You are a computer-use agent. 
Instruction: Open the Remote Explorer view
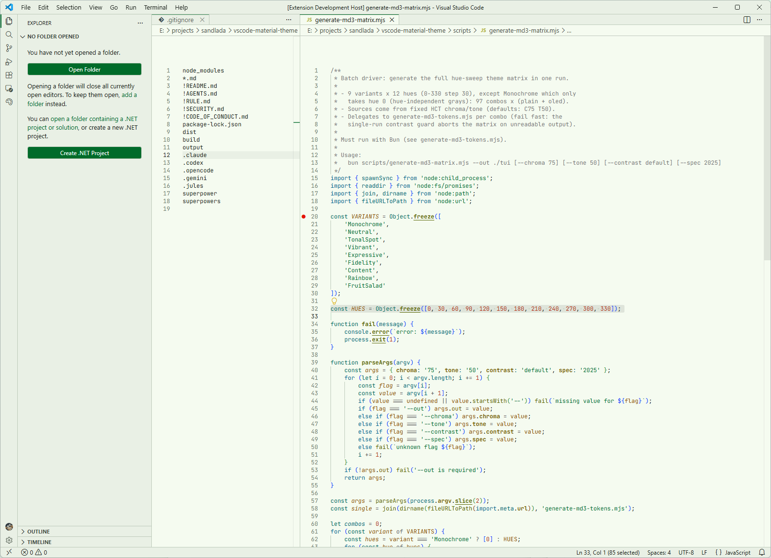coord(9,88)
